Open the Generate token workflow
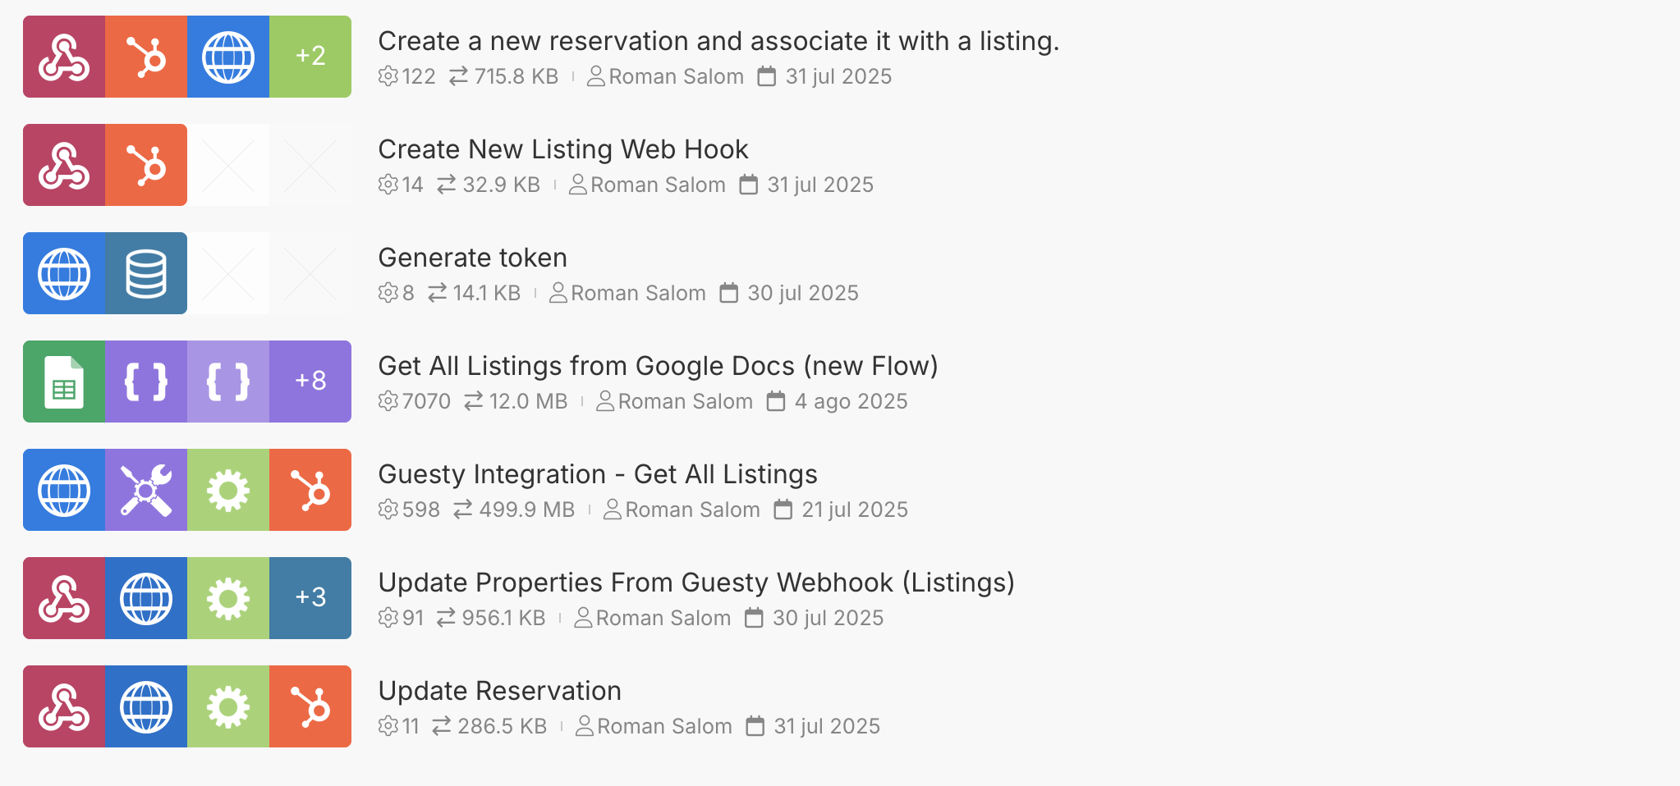Viewport: 1680px width, 786px height. tap(472, 257)
